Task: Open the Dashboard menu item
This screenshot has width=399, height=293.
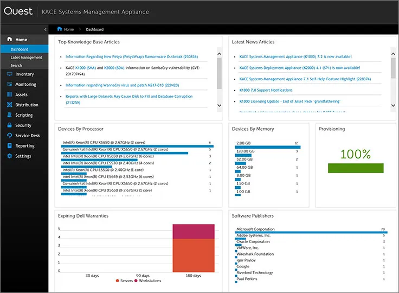Action: pyautogui.click(x=24, y=49)
